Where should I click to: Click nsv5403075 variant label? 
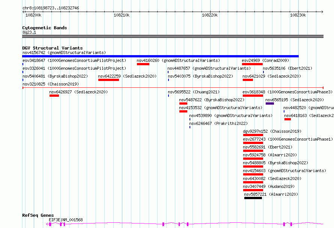coord(200,76)
